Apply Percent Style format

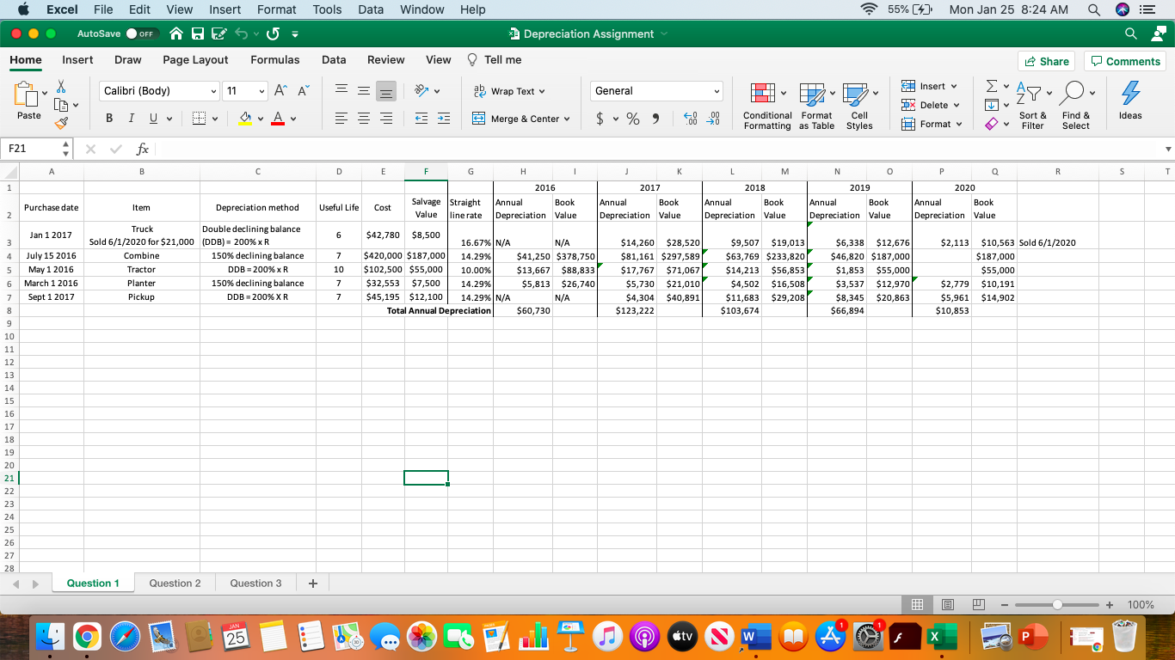pyautogui.click(x=633, y=119)
